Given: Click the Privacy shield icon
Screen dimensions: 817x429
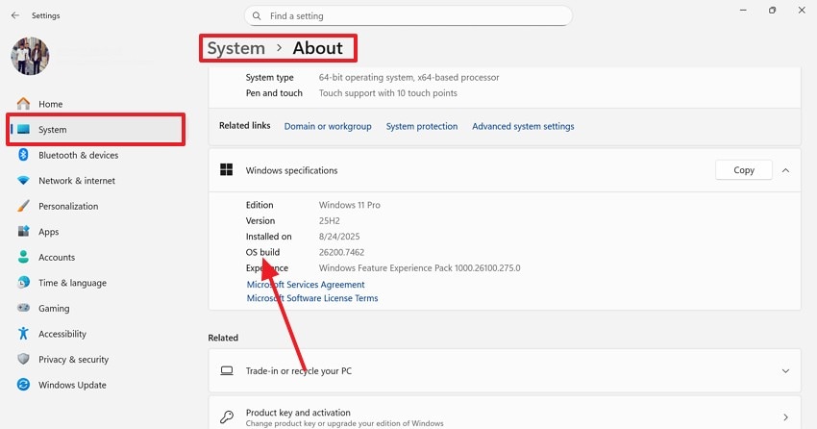Looking at the screenshot, I should point(23,359).
